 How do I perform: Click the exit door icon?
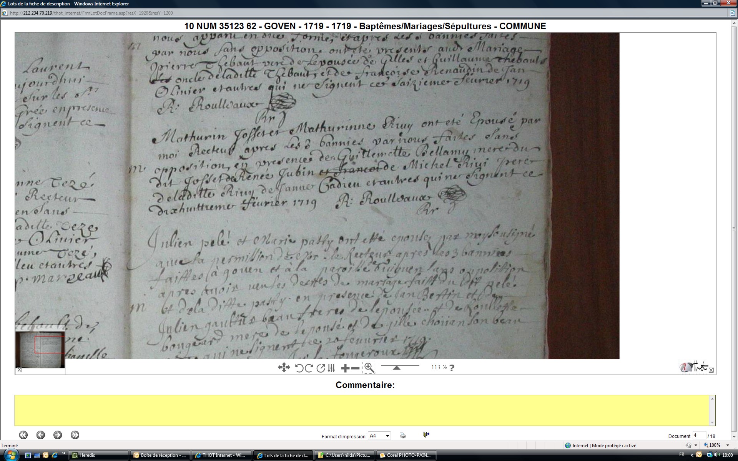(x=426, y=434)
